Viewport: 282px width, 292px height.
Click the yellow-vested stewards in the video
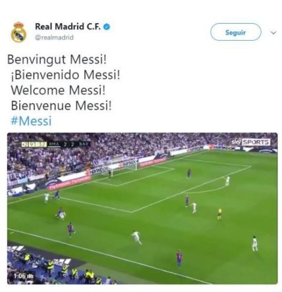64,268
